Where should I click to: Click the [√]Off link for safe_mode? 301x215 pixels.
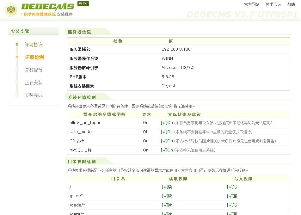[x=167, y=132]
